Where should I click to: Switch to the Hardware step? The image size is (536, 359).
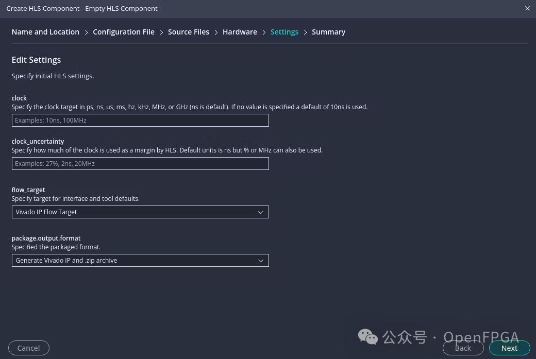point(240,32)
